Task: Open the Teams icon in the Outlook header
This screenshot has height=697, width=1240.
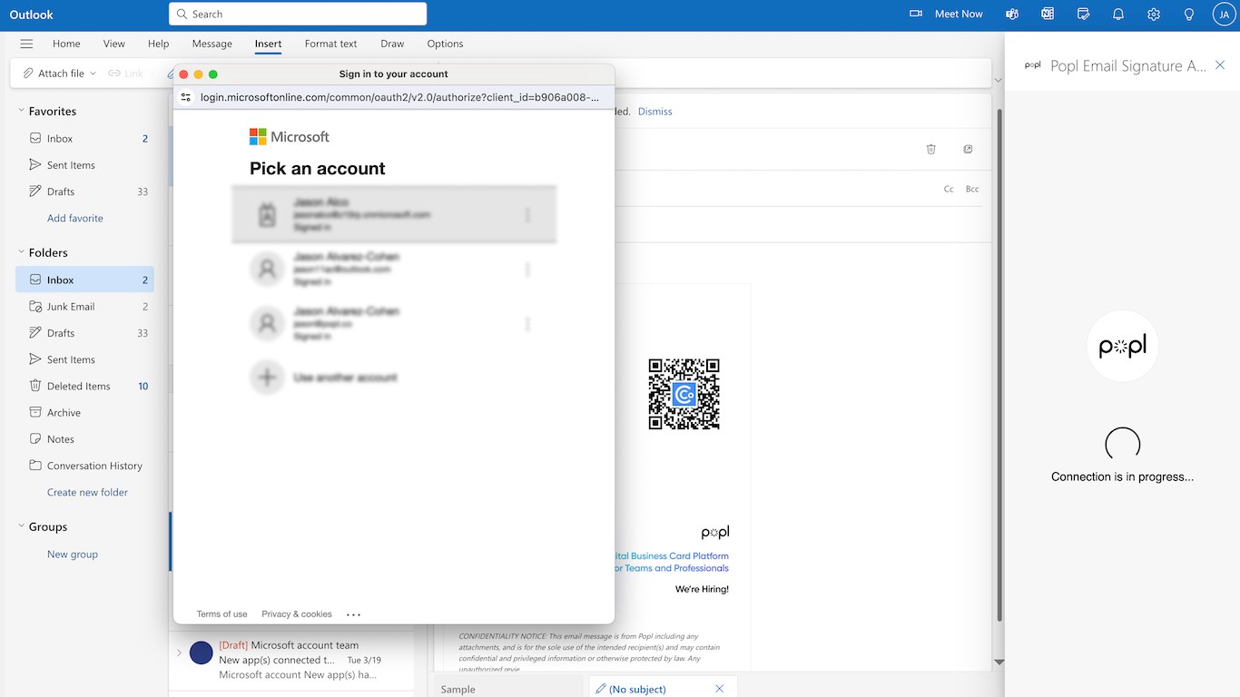Action: click(x=1012, y=15)
